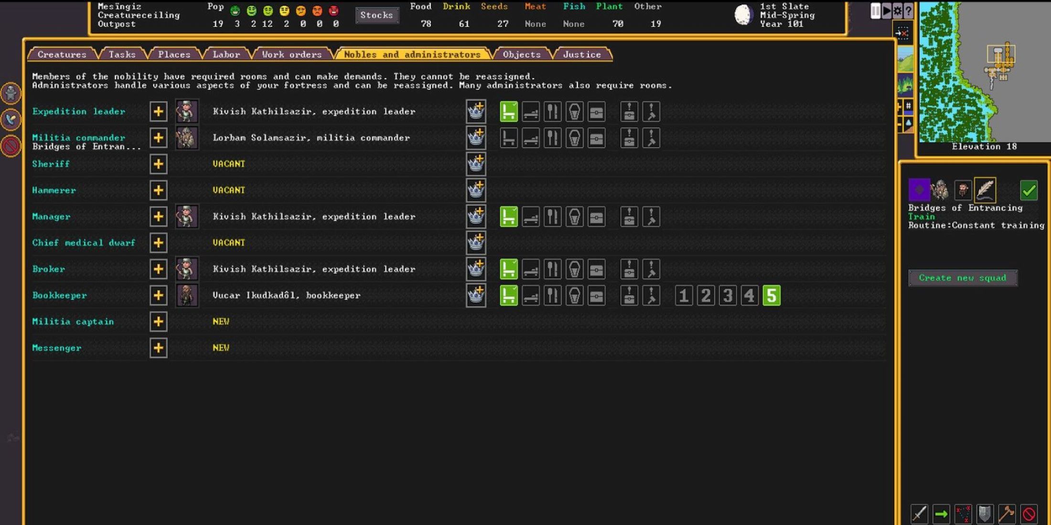Switch to the Work orders tab
Image resolution: width=1051 pixels, height=525 pixels.
pos(292,54)
